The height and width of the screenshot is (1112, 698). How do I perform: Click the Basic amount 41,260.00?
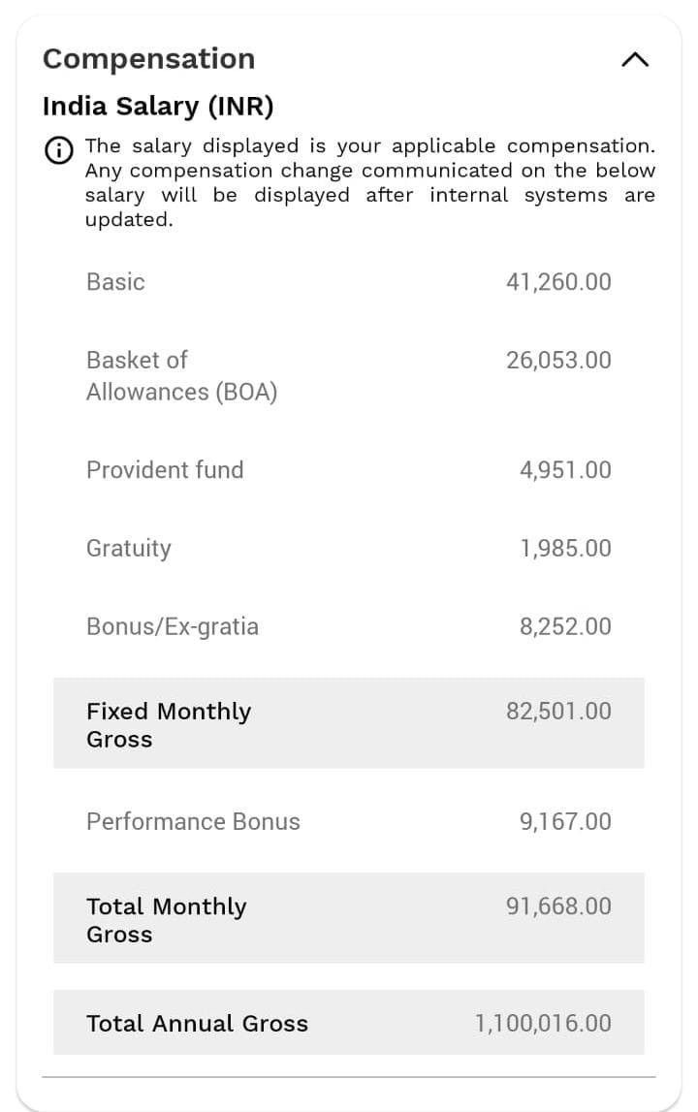pos(558,281)
